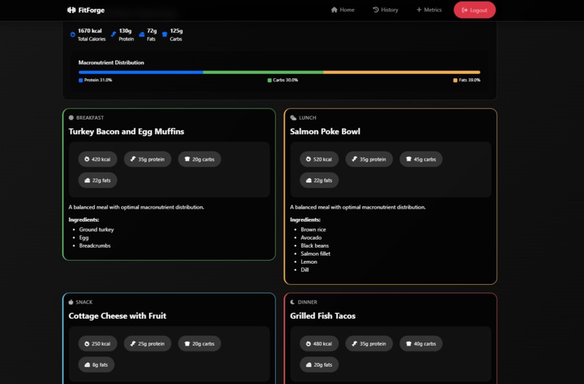
Task: Click the flame icon beside Total Calories
Action: pos(72,35)
